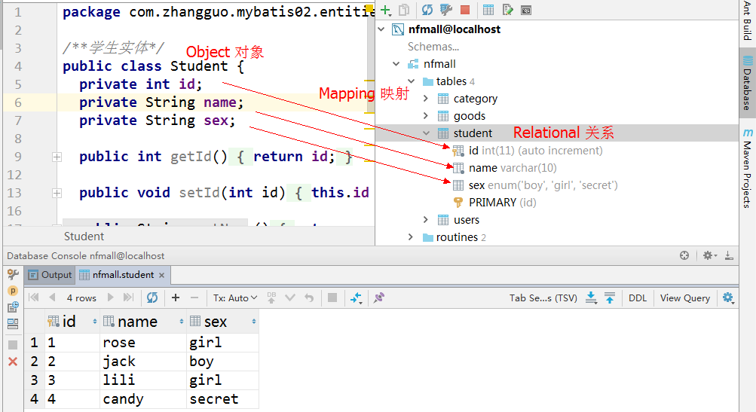
Task: Click the Rollback undo arrow icon
Action: 309,298
